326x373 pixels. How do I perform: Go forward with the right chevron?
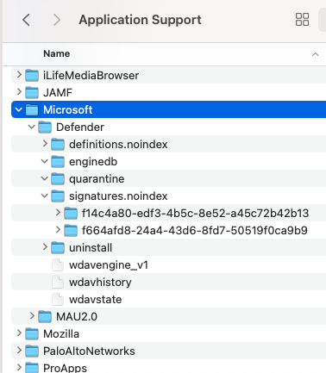57,20
